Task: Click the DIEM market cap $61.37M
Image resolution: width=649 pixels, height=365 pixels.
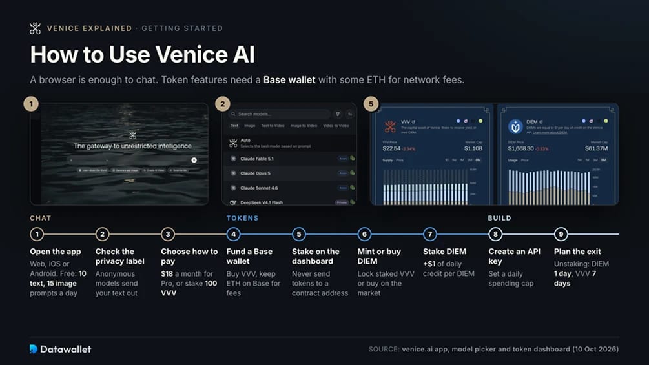Action: click(x=597, y=148)
